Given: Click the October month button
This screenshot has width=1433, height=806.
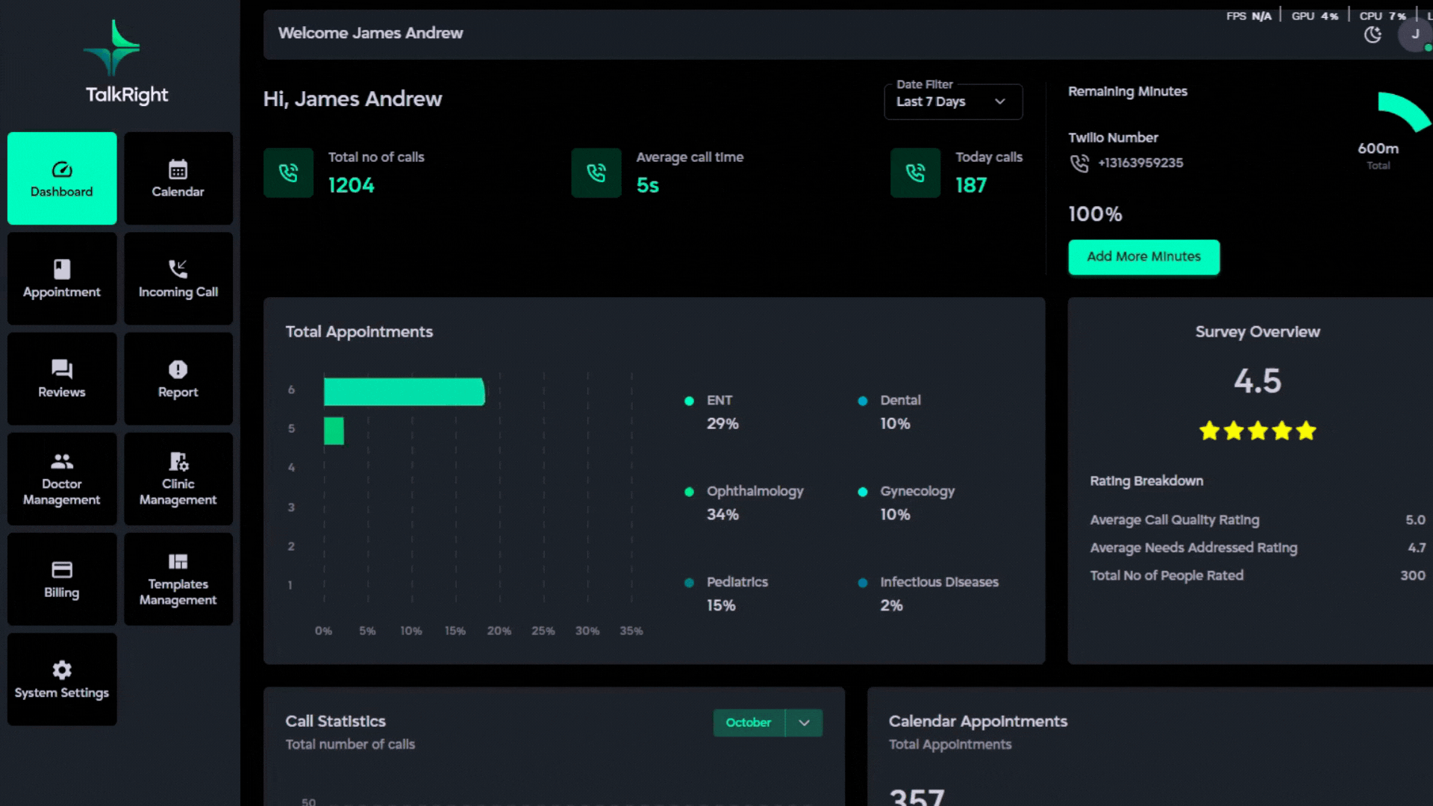Looking at the screenshot, I should coord(749,722).
